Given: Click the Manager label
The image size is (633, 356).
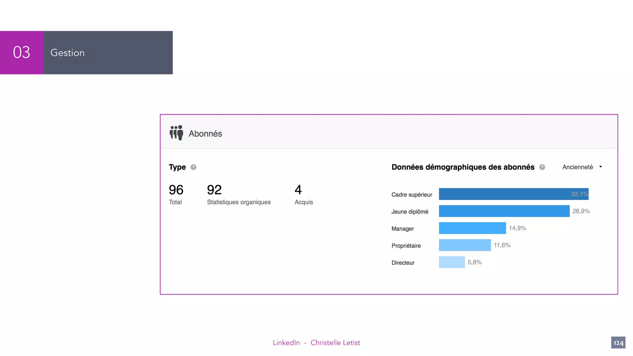Looking at the screenshot, I should tap(402, 229).
